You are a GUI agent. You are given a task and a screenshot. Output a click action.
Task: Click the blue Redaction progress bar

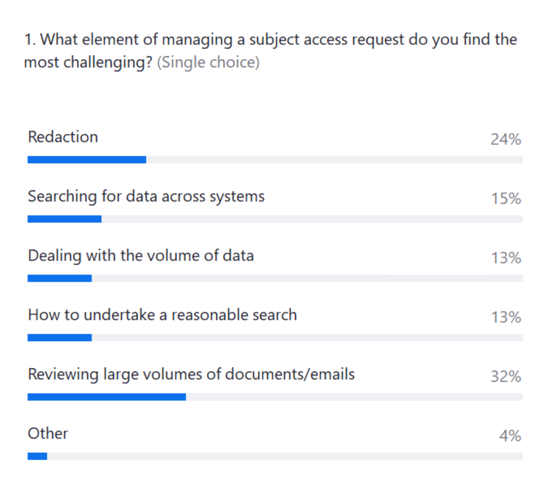click(x=87, y=160)
